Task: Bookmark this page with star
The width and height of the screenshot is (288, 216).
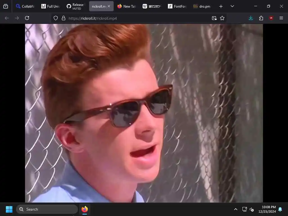Action: click(x=222, y=18)
